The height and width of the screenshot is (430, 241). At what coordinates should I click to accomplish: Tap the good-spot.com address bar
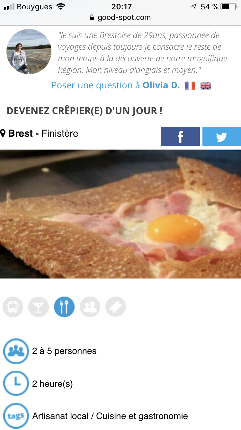(x=121, y=17)
